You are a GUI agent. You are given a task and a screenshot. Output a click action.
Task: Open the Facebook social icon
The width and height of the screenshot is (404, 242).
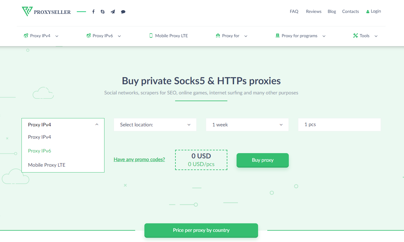coord(93,12)
